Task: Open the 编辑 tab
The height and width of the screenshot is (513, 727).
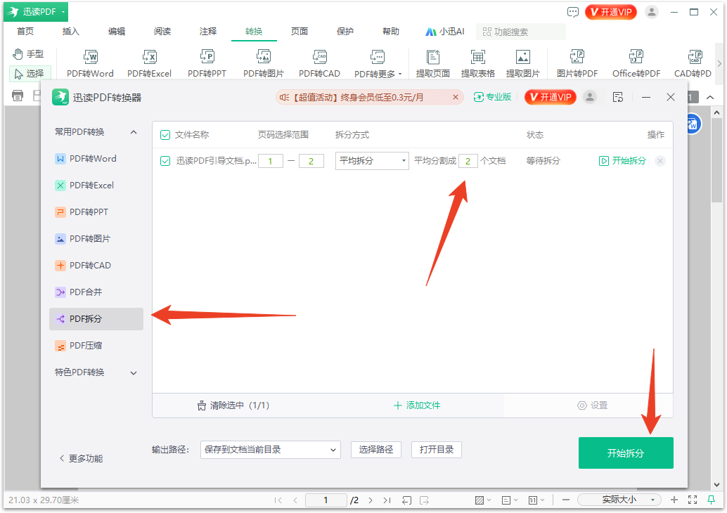Action: click(x=117, y=32)
